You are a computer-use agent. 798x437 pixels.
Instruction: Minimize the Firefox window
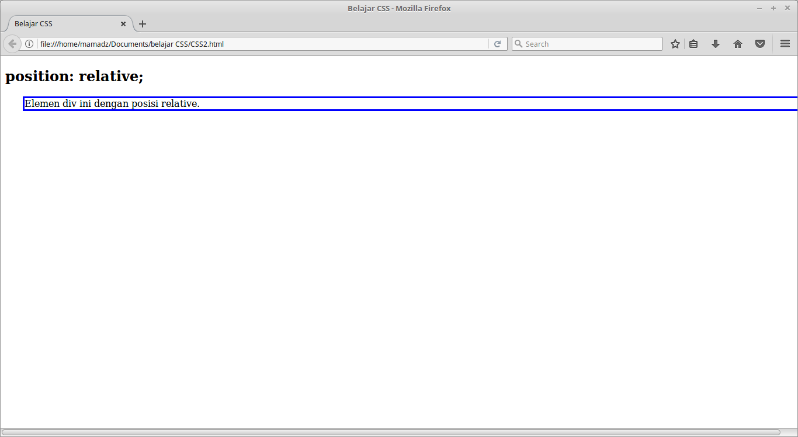point(759,8)
